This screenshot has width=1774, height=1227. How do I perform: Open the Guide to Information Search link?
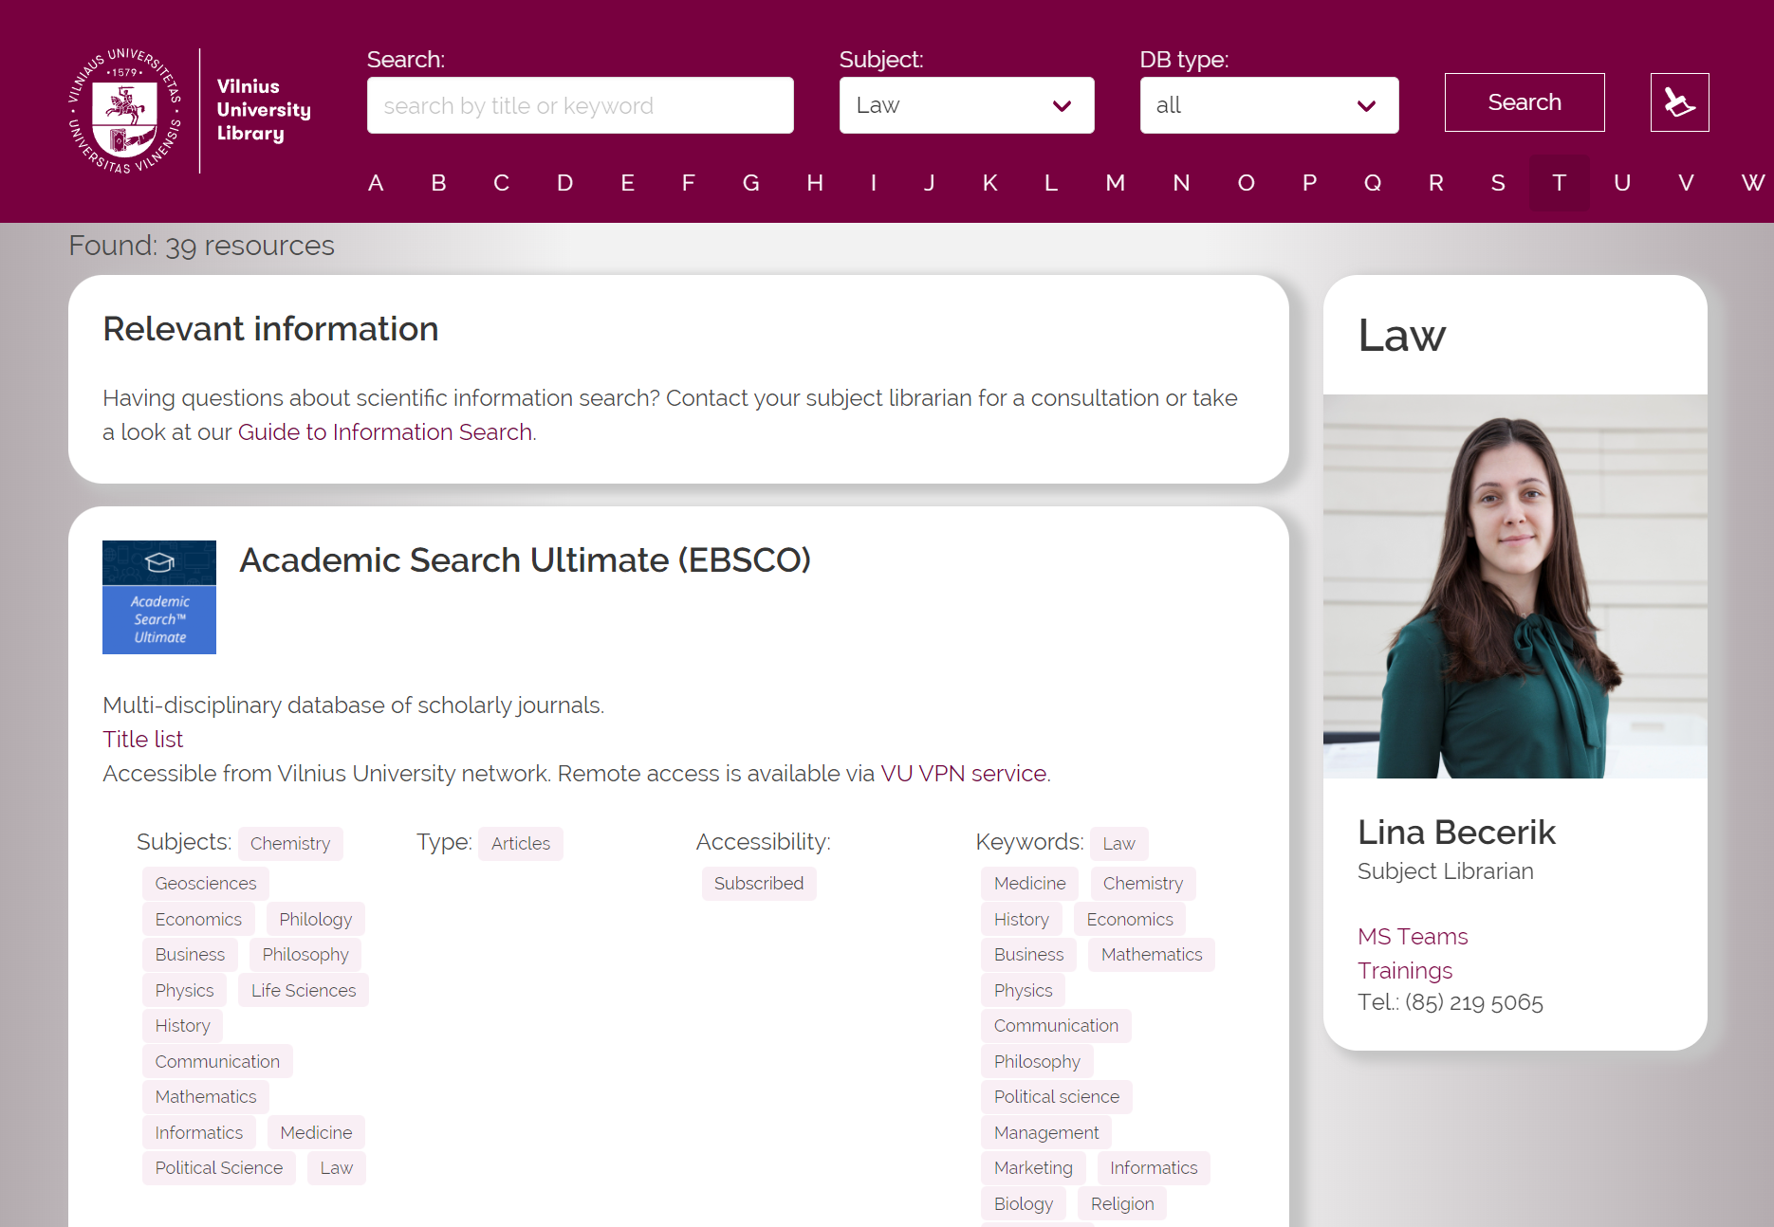click(x=384, y=432)
